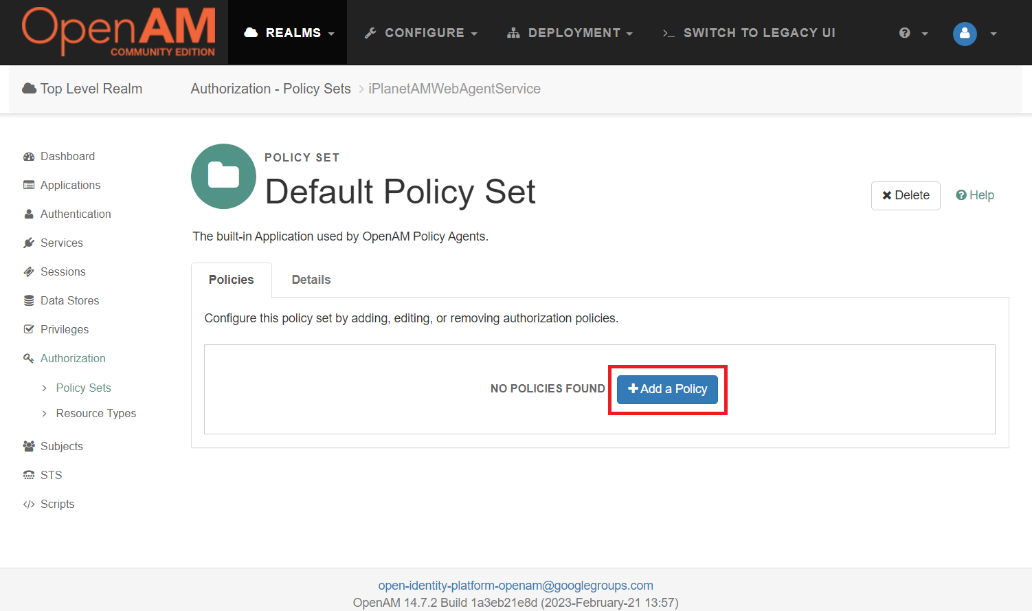Switch to the Policies tab

232,280
